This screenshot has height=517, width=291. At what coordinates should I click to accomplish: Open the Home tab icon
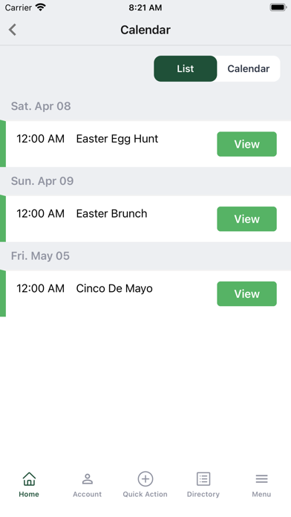coord(29,479)
